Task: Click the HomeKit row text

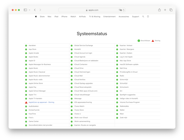Action: click(77, 49)
